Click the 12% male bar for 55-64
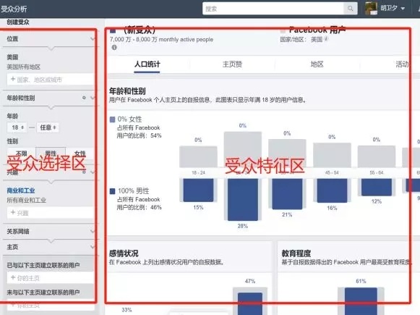 tap(377, 188)
